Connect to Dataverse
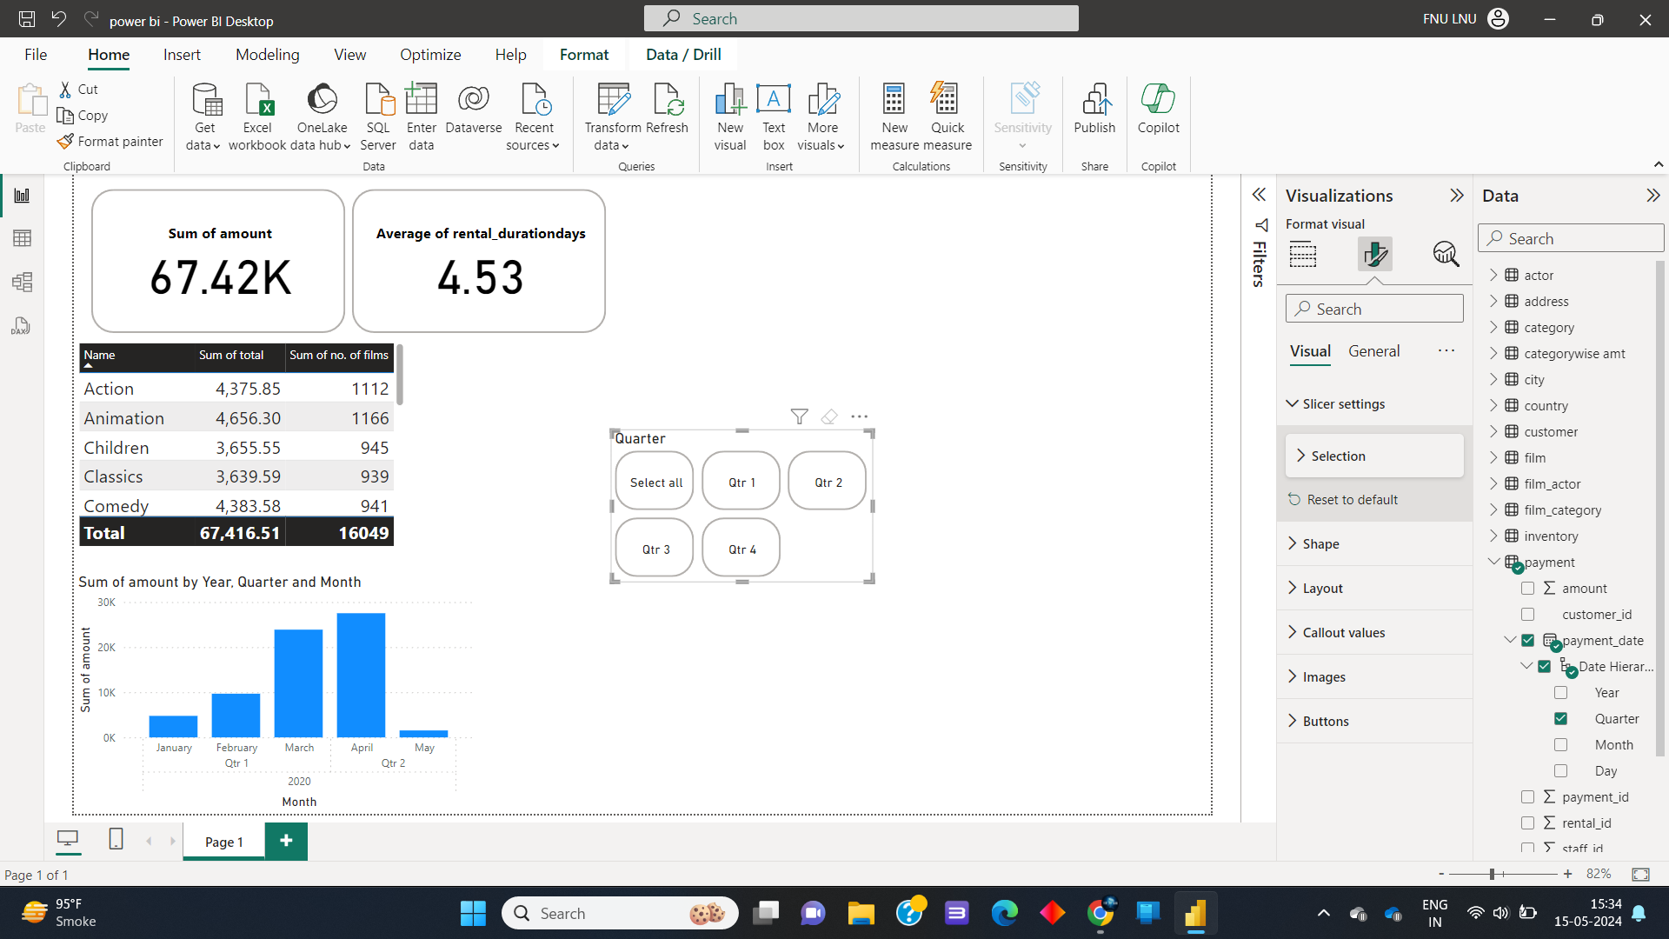The height and width of the screenshot is (939, 1669). 474,110
